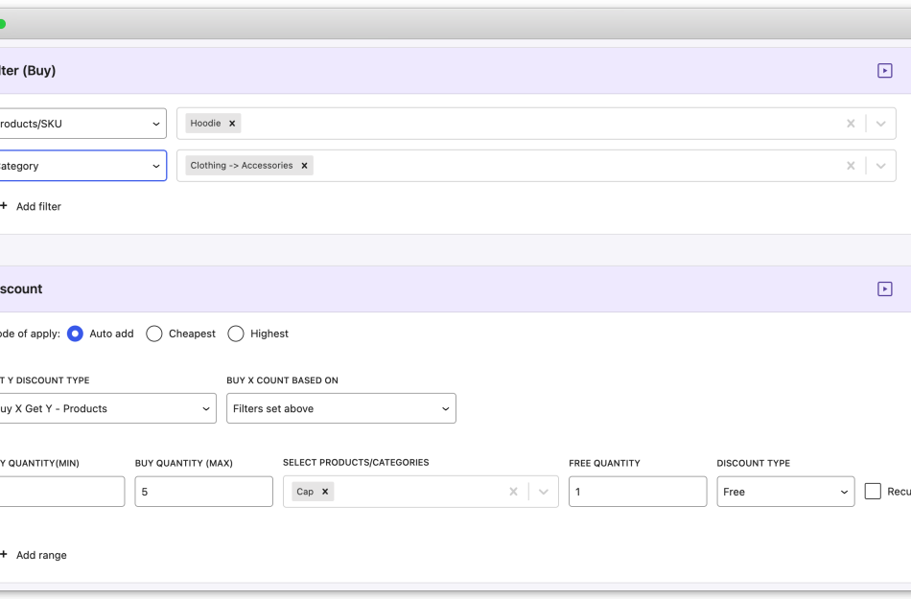911x599 pixels.
Task: Select the Cheapest mode radio button
Action: point(153,334)
